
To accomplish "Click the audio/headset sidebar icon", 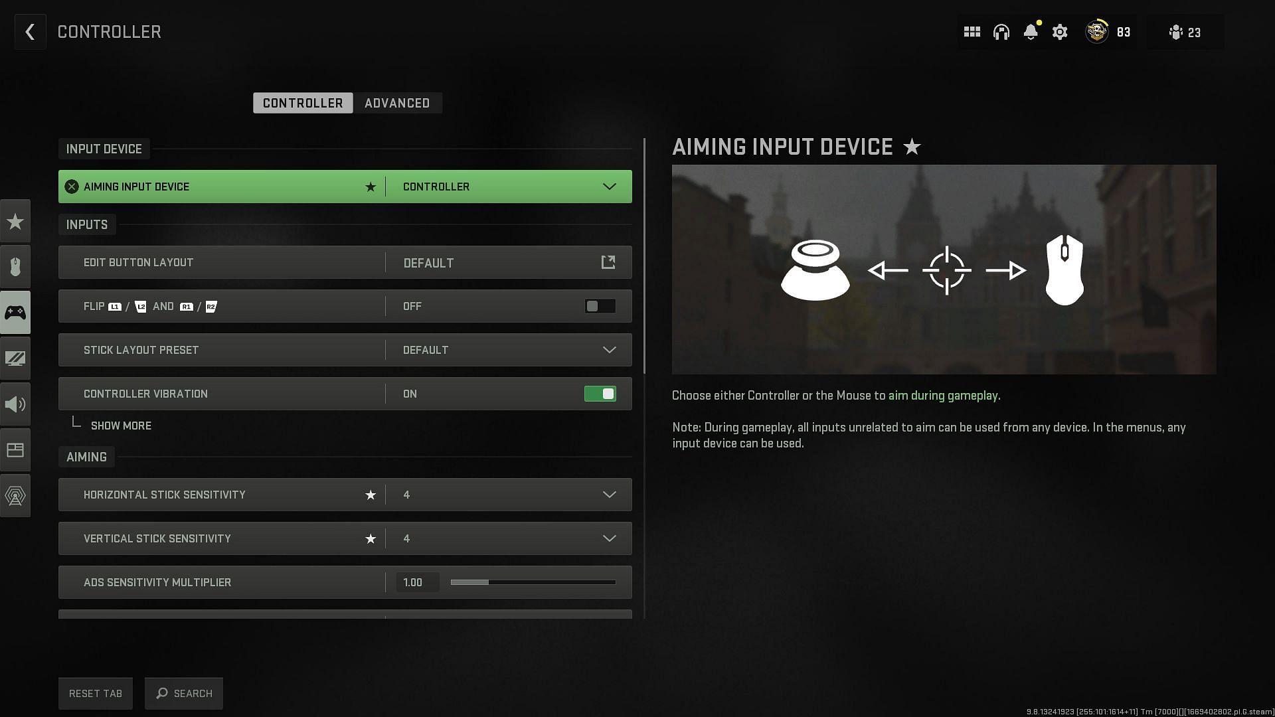I will 15,404.
